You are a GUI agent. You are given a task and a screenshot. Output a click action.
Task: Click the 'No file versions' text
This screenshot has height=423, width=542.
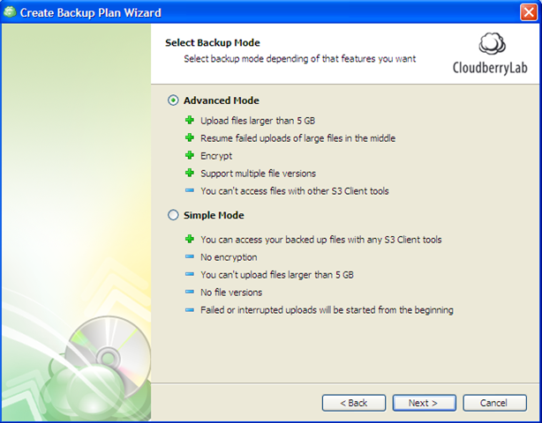231,293
